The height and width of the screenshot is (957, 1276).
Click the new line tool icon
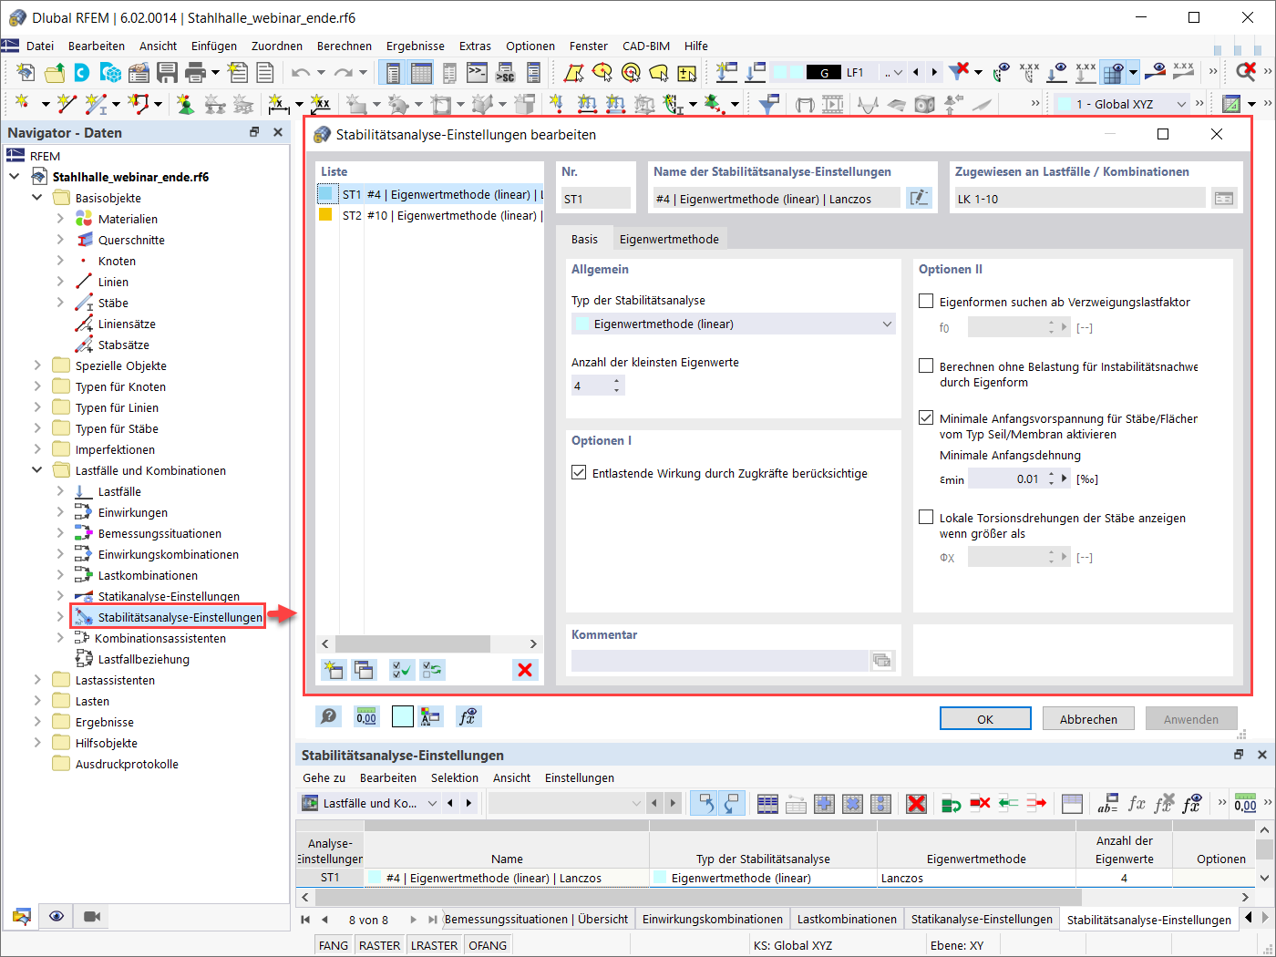pyautogui.click(x=67, y=104)
